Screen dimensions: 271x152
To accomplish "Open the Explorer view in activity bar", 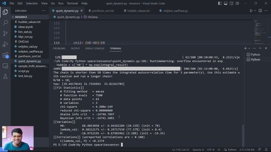I will click(x=5, y=12).
